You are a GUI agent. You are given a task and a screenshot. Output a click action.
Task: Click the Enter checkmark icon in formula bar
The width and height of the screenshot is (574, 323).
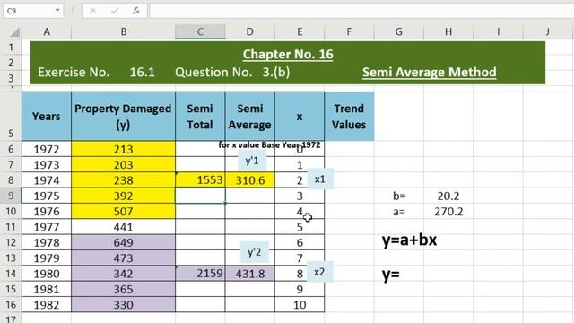click(x=115, y=11)
